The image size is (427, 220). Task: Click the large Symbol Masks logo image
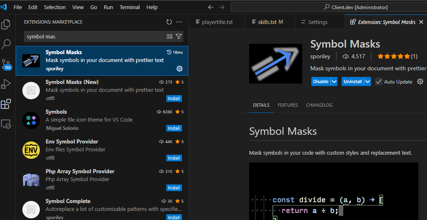pyautogui.click(x=276, y=64)
